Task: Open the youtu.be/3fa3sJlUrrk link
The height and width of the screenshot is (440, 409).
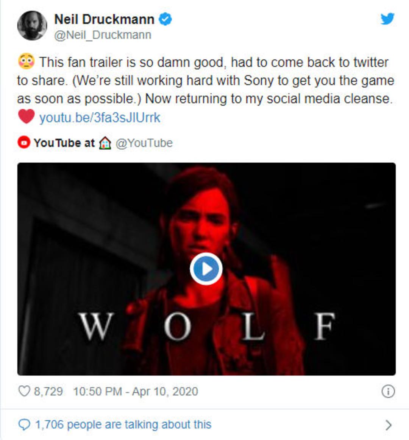Action: (100, 118)
